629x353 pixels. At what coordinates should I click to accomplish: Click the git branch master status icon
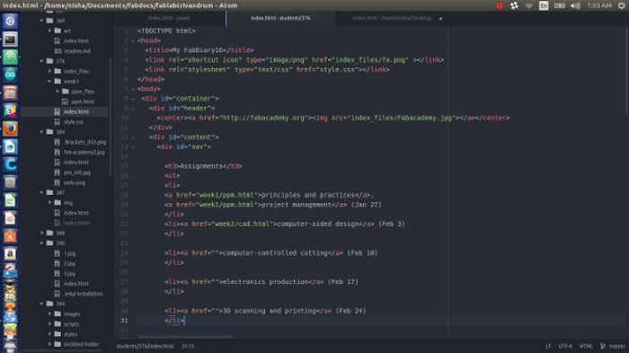pos(603,346)
